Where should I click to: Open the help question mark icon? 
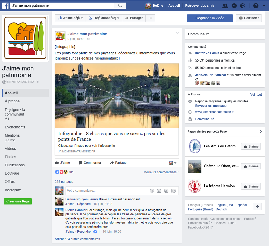(x=256, y=6)
